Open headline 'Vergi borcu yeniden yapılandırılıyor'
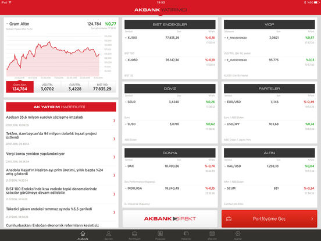 [35, 154]
